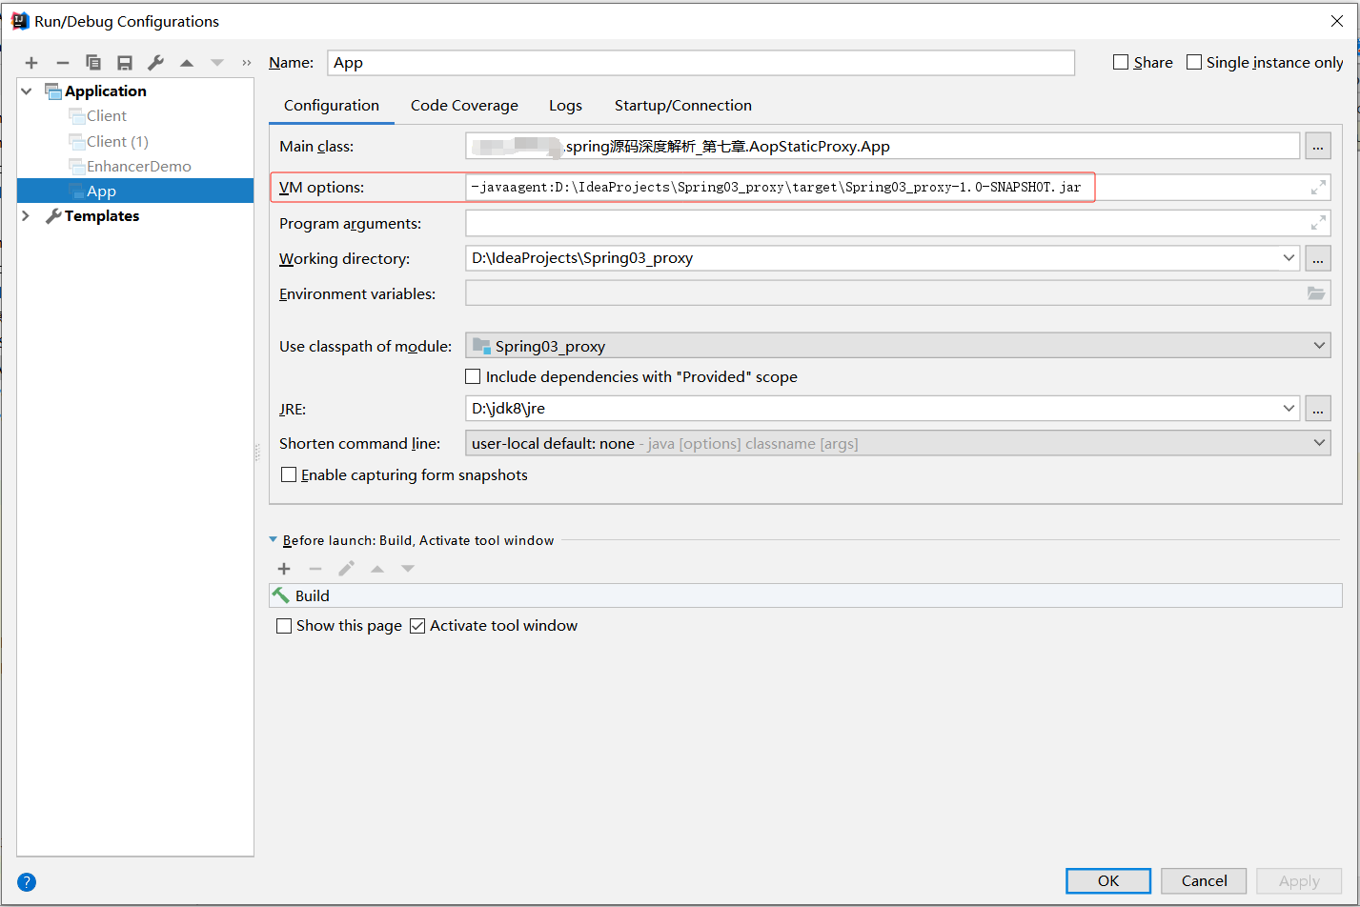Viewport: 1360px width, 907px height.
Task: Save configuration using the floppy disk icon
Action: [125, 63]
